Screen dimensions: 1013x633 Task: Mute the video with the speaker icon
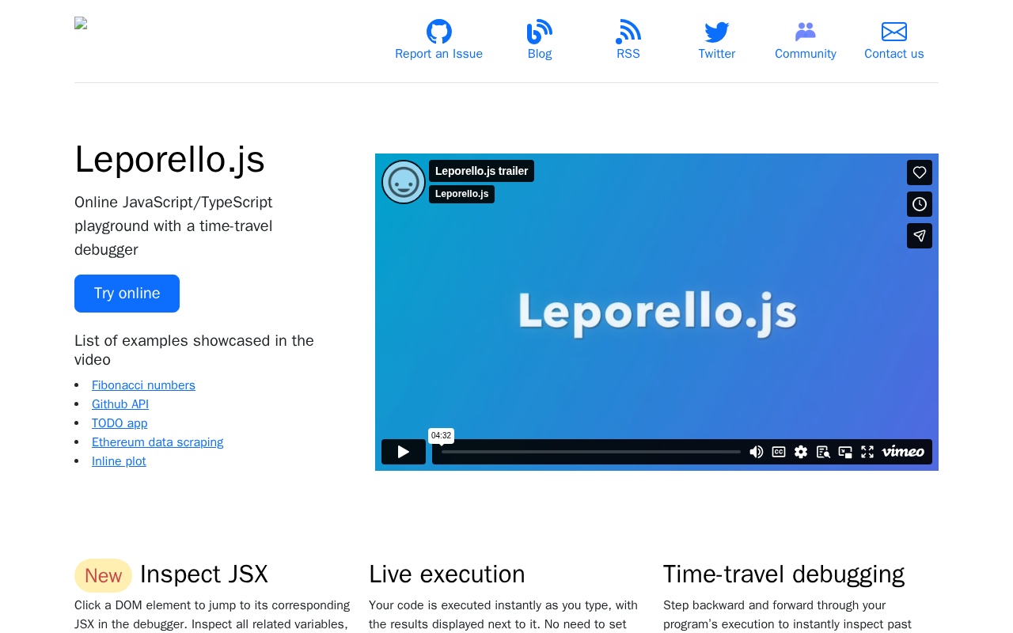757,452
